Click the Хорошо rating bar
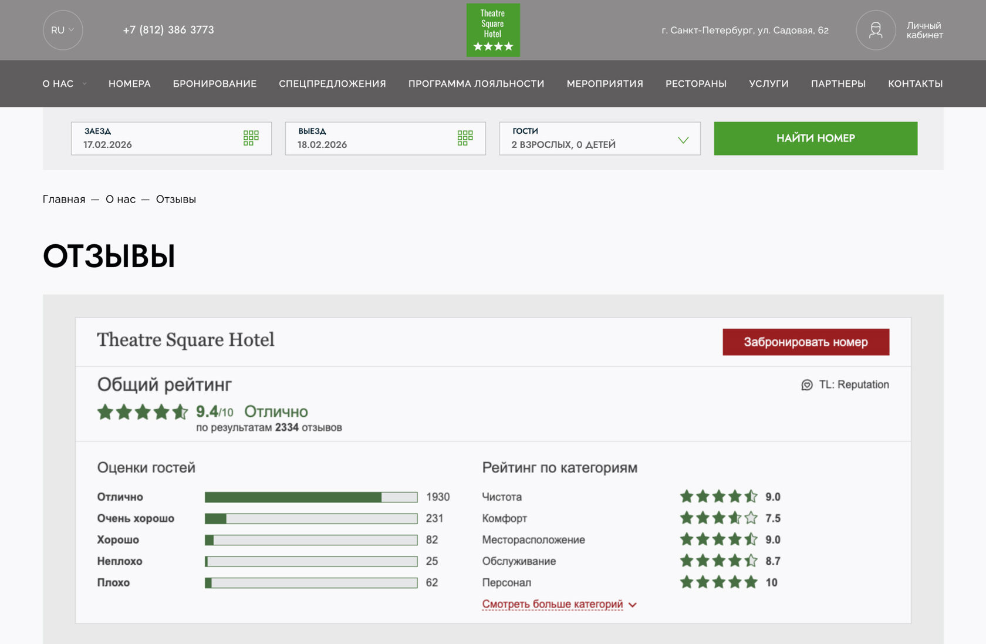Image resolution: width=986 pixels, height=644 pixels. click(x=311, y=540)
